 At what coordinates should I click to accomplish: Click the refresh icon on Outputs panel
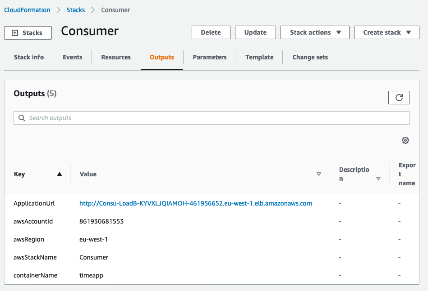399,97
